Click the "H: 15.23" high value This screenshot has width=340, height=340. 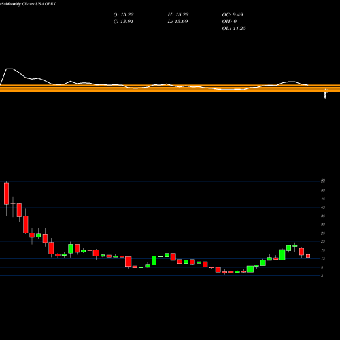pos(178,15)
